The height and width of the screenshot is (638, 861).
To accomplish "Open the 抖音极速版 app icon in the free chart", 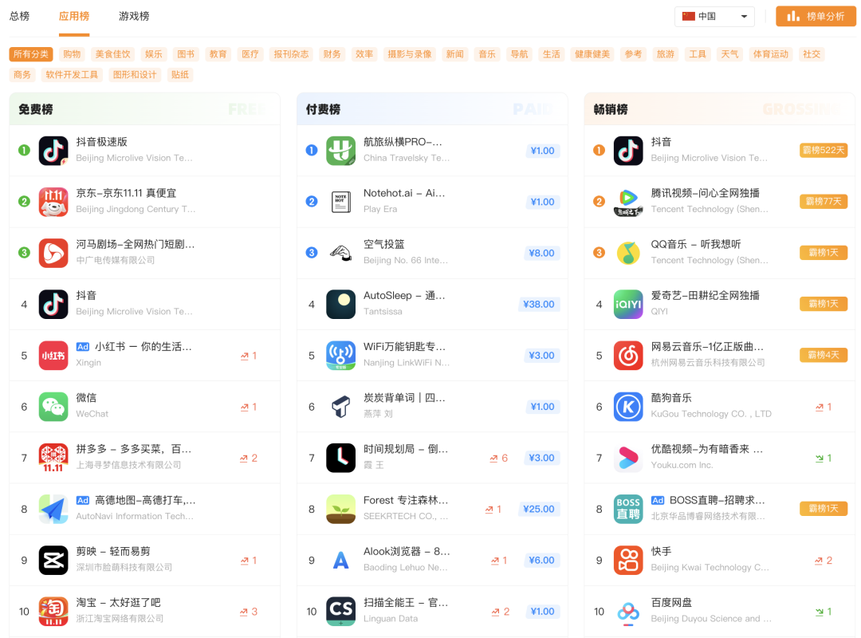I will (x=53, y=151).
